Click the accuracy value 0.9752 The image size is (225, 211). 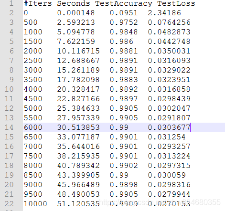(124, 22)
